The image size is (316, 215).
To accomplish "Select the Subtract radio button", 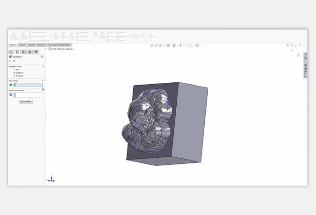I will (x=14, y=72).
